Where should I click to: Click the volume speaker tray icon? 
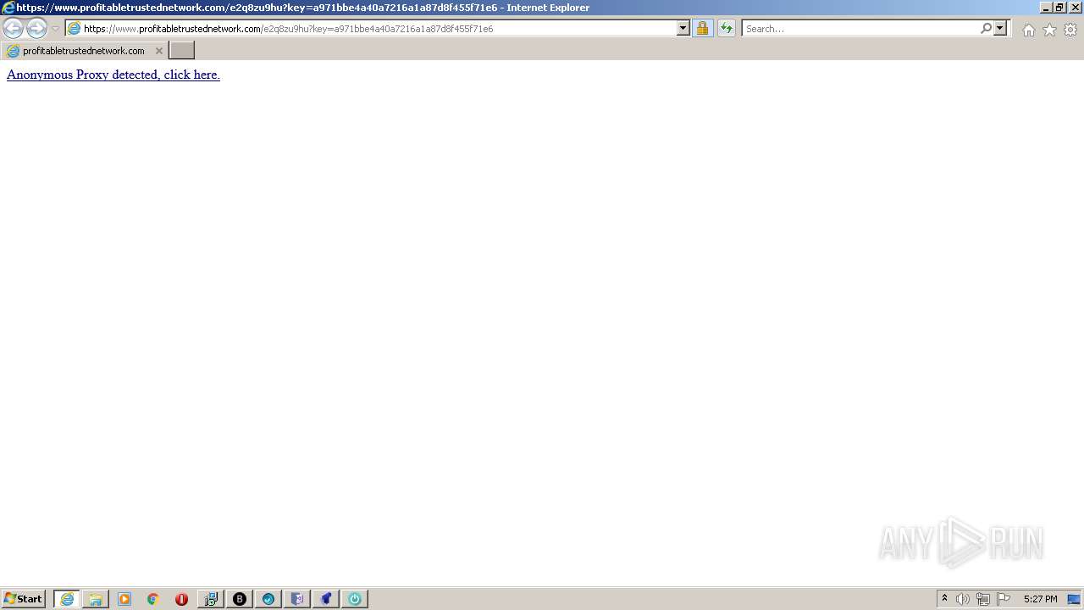pyautogui.click(x=963, y=599)
